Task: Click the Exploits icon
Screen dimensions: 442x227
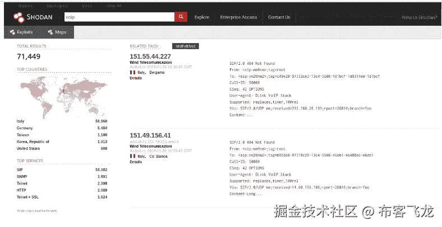Action: tap(12, 32)
